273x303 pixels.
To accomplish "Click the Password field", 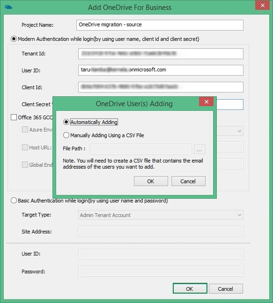I will click(161, 272).
